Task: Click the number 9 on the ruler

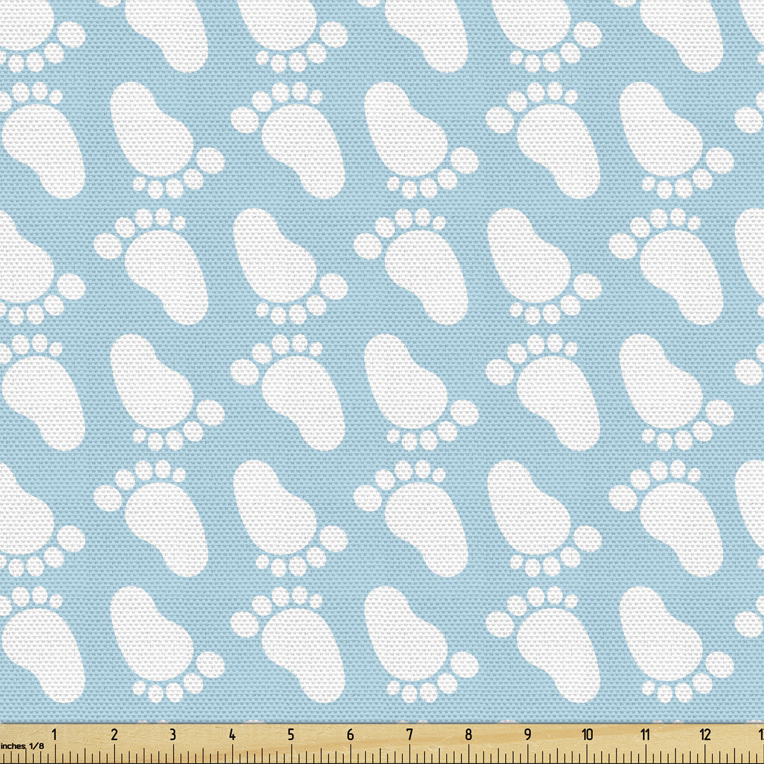Action: point(528,734)
